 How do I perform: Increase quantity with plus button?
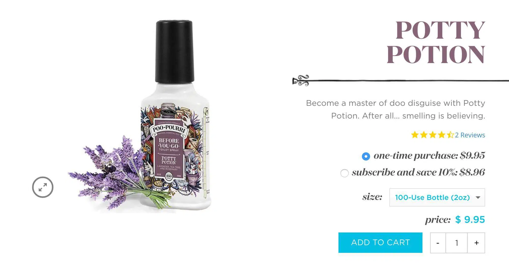tap(476, 243)
